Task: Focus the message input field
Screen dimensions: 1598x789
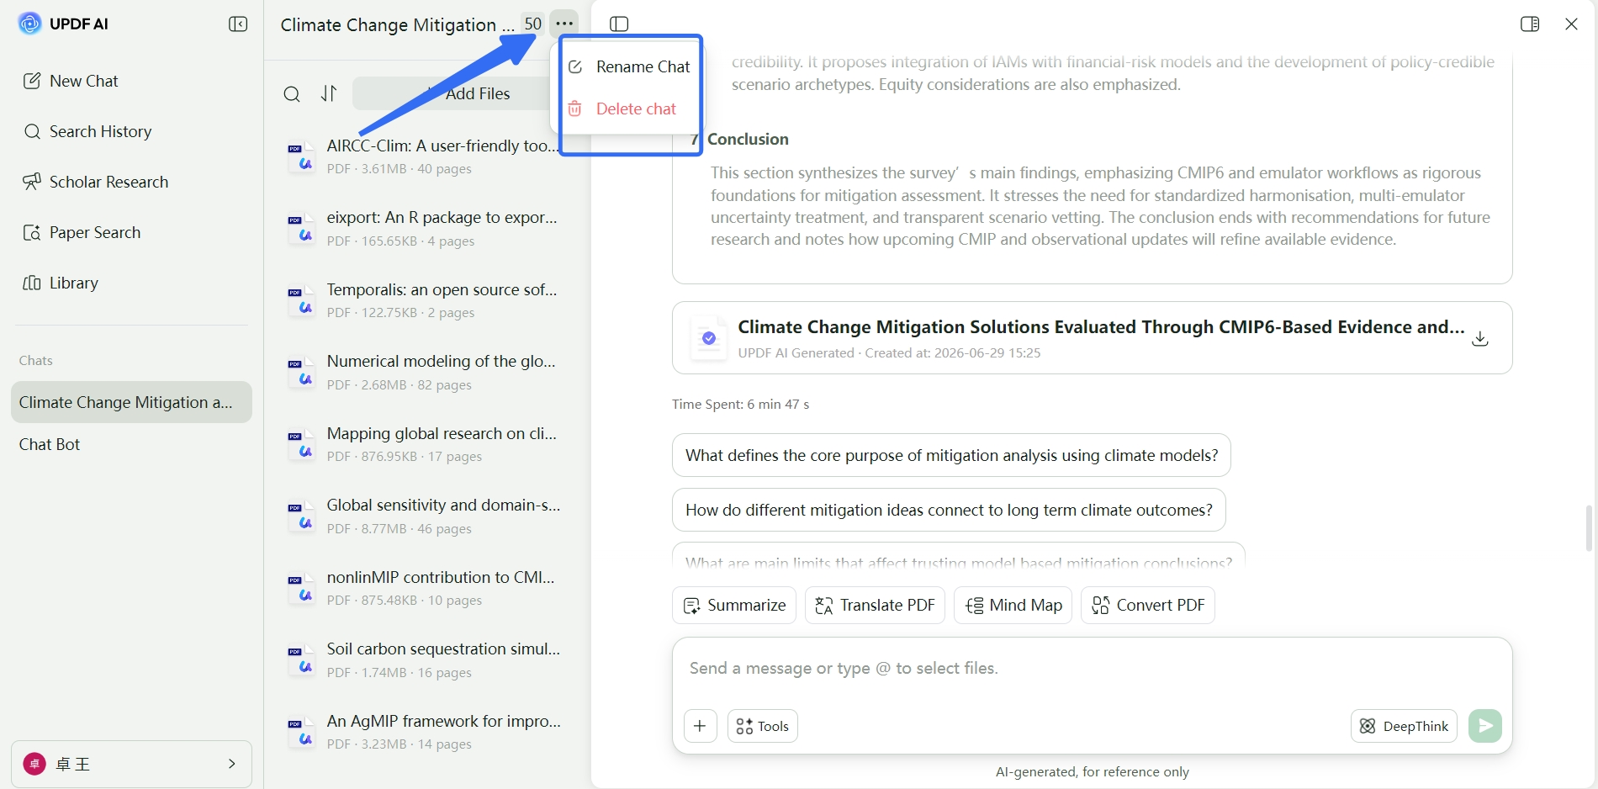Action: point(1092,669)
